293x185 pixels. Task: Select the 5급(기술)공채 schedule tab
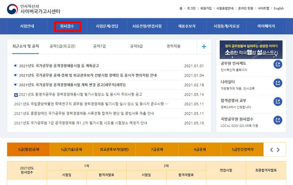coord(71,149)
